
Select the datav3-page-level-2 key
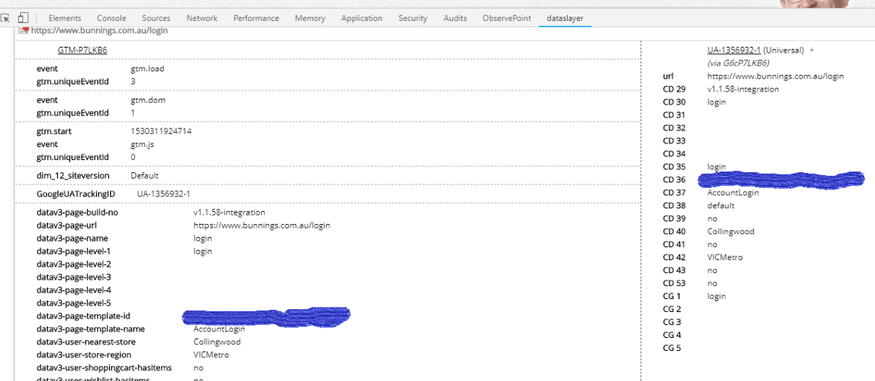(x=74, y=264)
